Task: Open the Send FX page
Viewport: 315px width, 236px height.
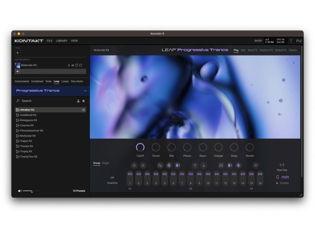Action: [x=253, y=50]
